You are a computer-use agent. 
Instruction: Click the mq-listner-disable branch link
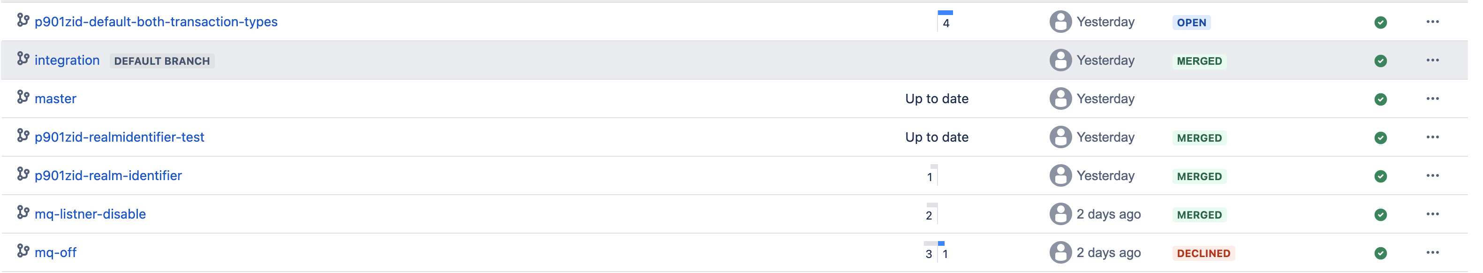[x=91, y=214]
